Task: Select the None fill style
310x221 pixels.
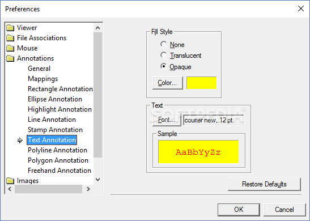Action: [164, 44]
